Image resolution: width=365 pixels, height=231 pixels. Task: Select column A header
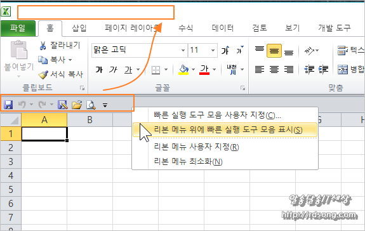44,120
